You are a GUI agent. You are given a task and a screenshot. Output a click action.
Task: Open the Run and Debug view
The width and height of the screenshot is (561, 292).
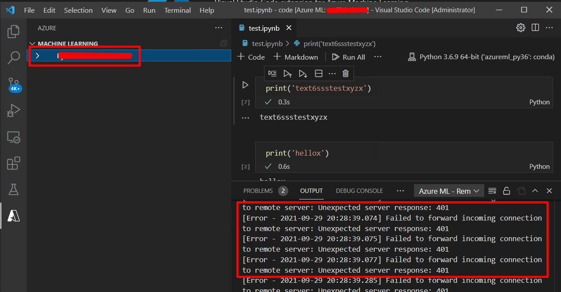point(14,110)
